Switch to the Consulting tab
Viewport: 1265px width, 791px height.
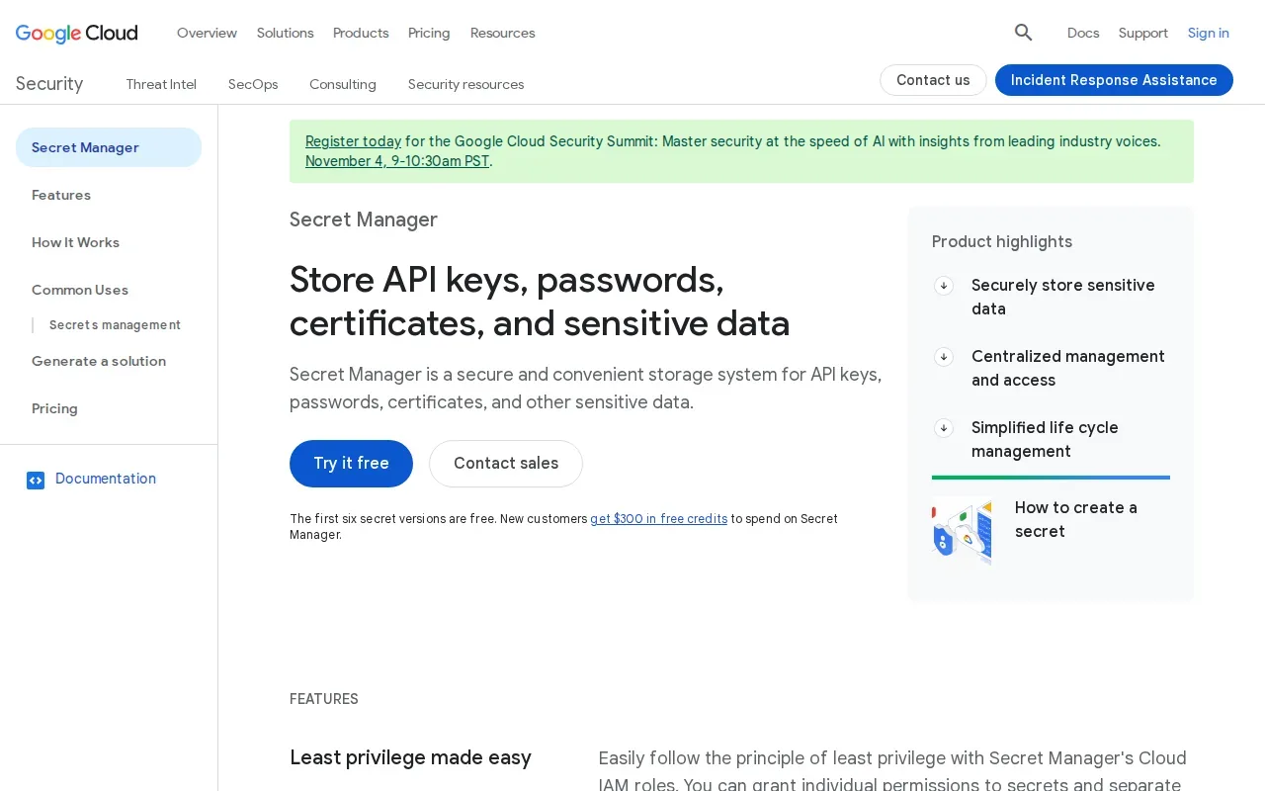[x=343, y=84]
